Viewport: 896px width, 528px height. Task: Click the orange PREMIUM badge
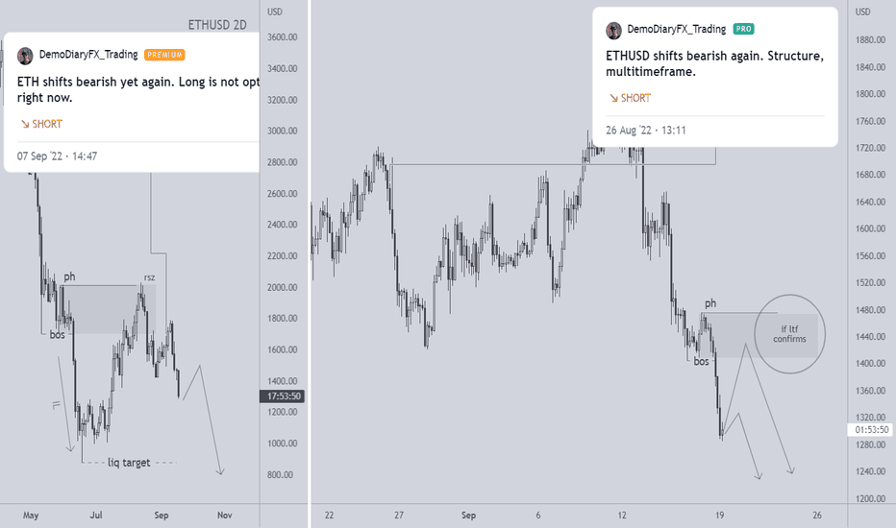(x=164, y=55)
